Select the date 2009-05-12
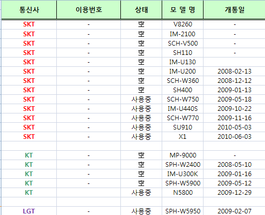The width and height of the screenshot is (265, 215). [x=235, y=183]
